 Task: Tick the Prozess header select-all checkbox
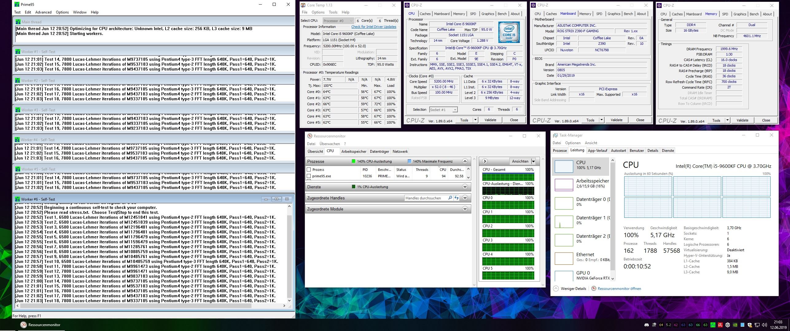tap(309, 169)
